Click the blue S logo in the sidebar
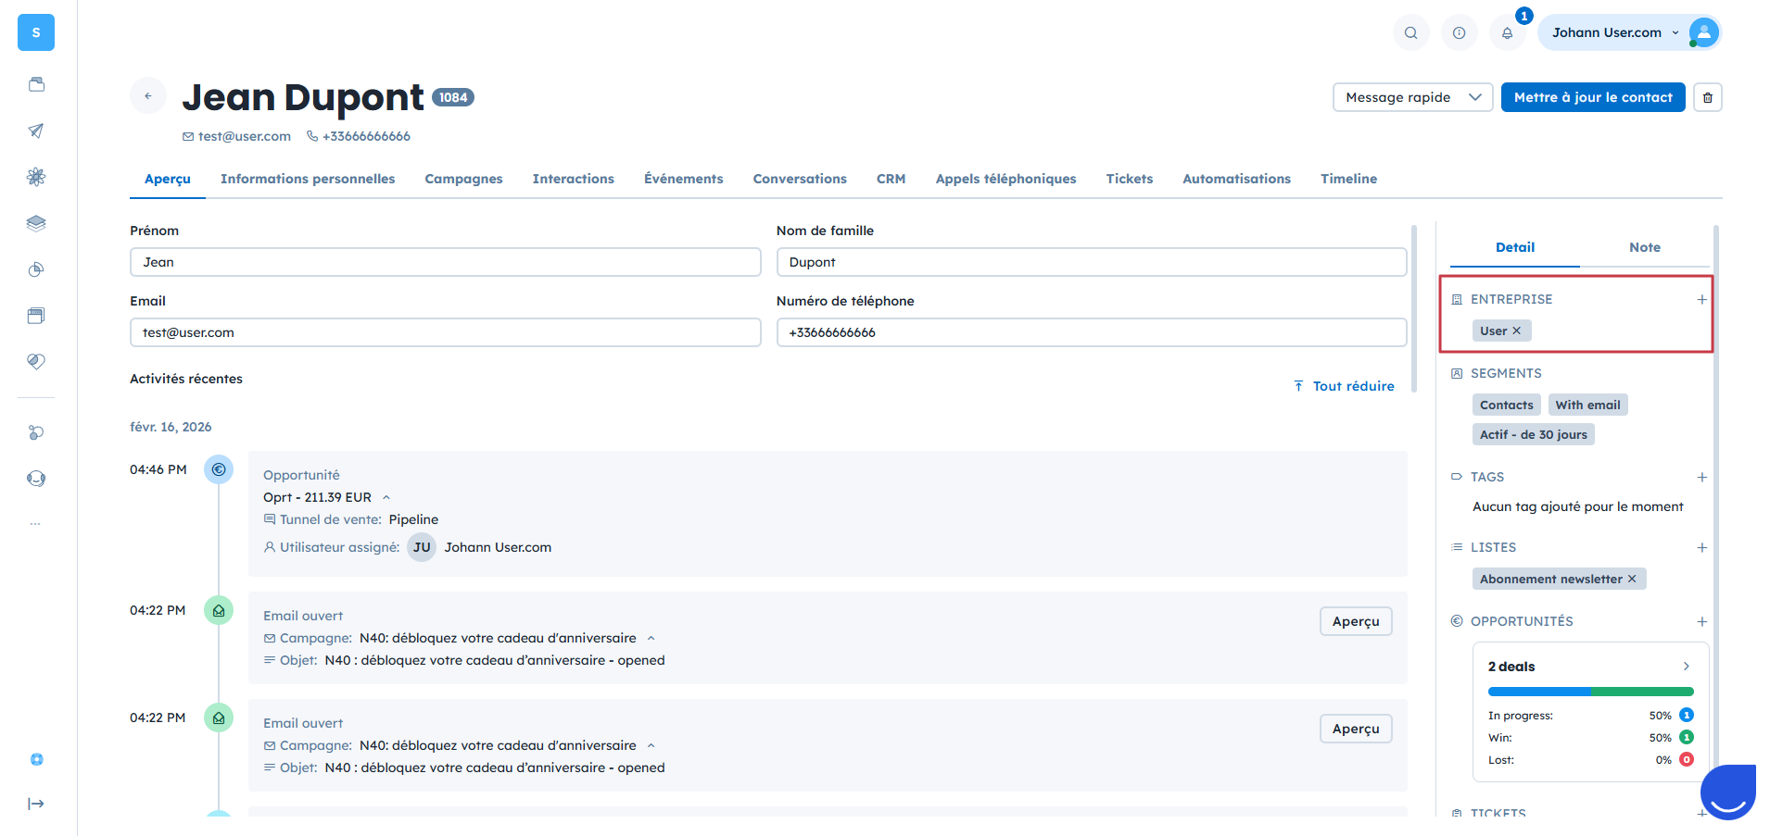The image size is (1770, 836). [x=36, y=32]
